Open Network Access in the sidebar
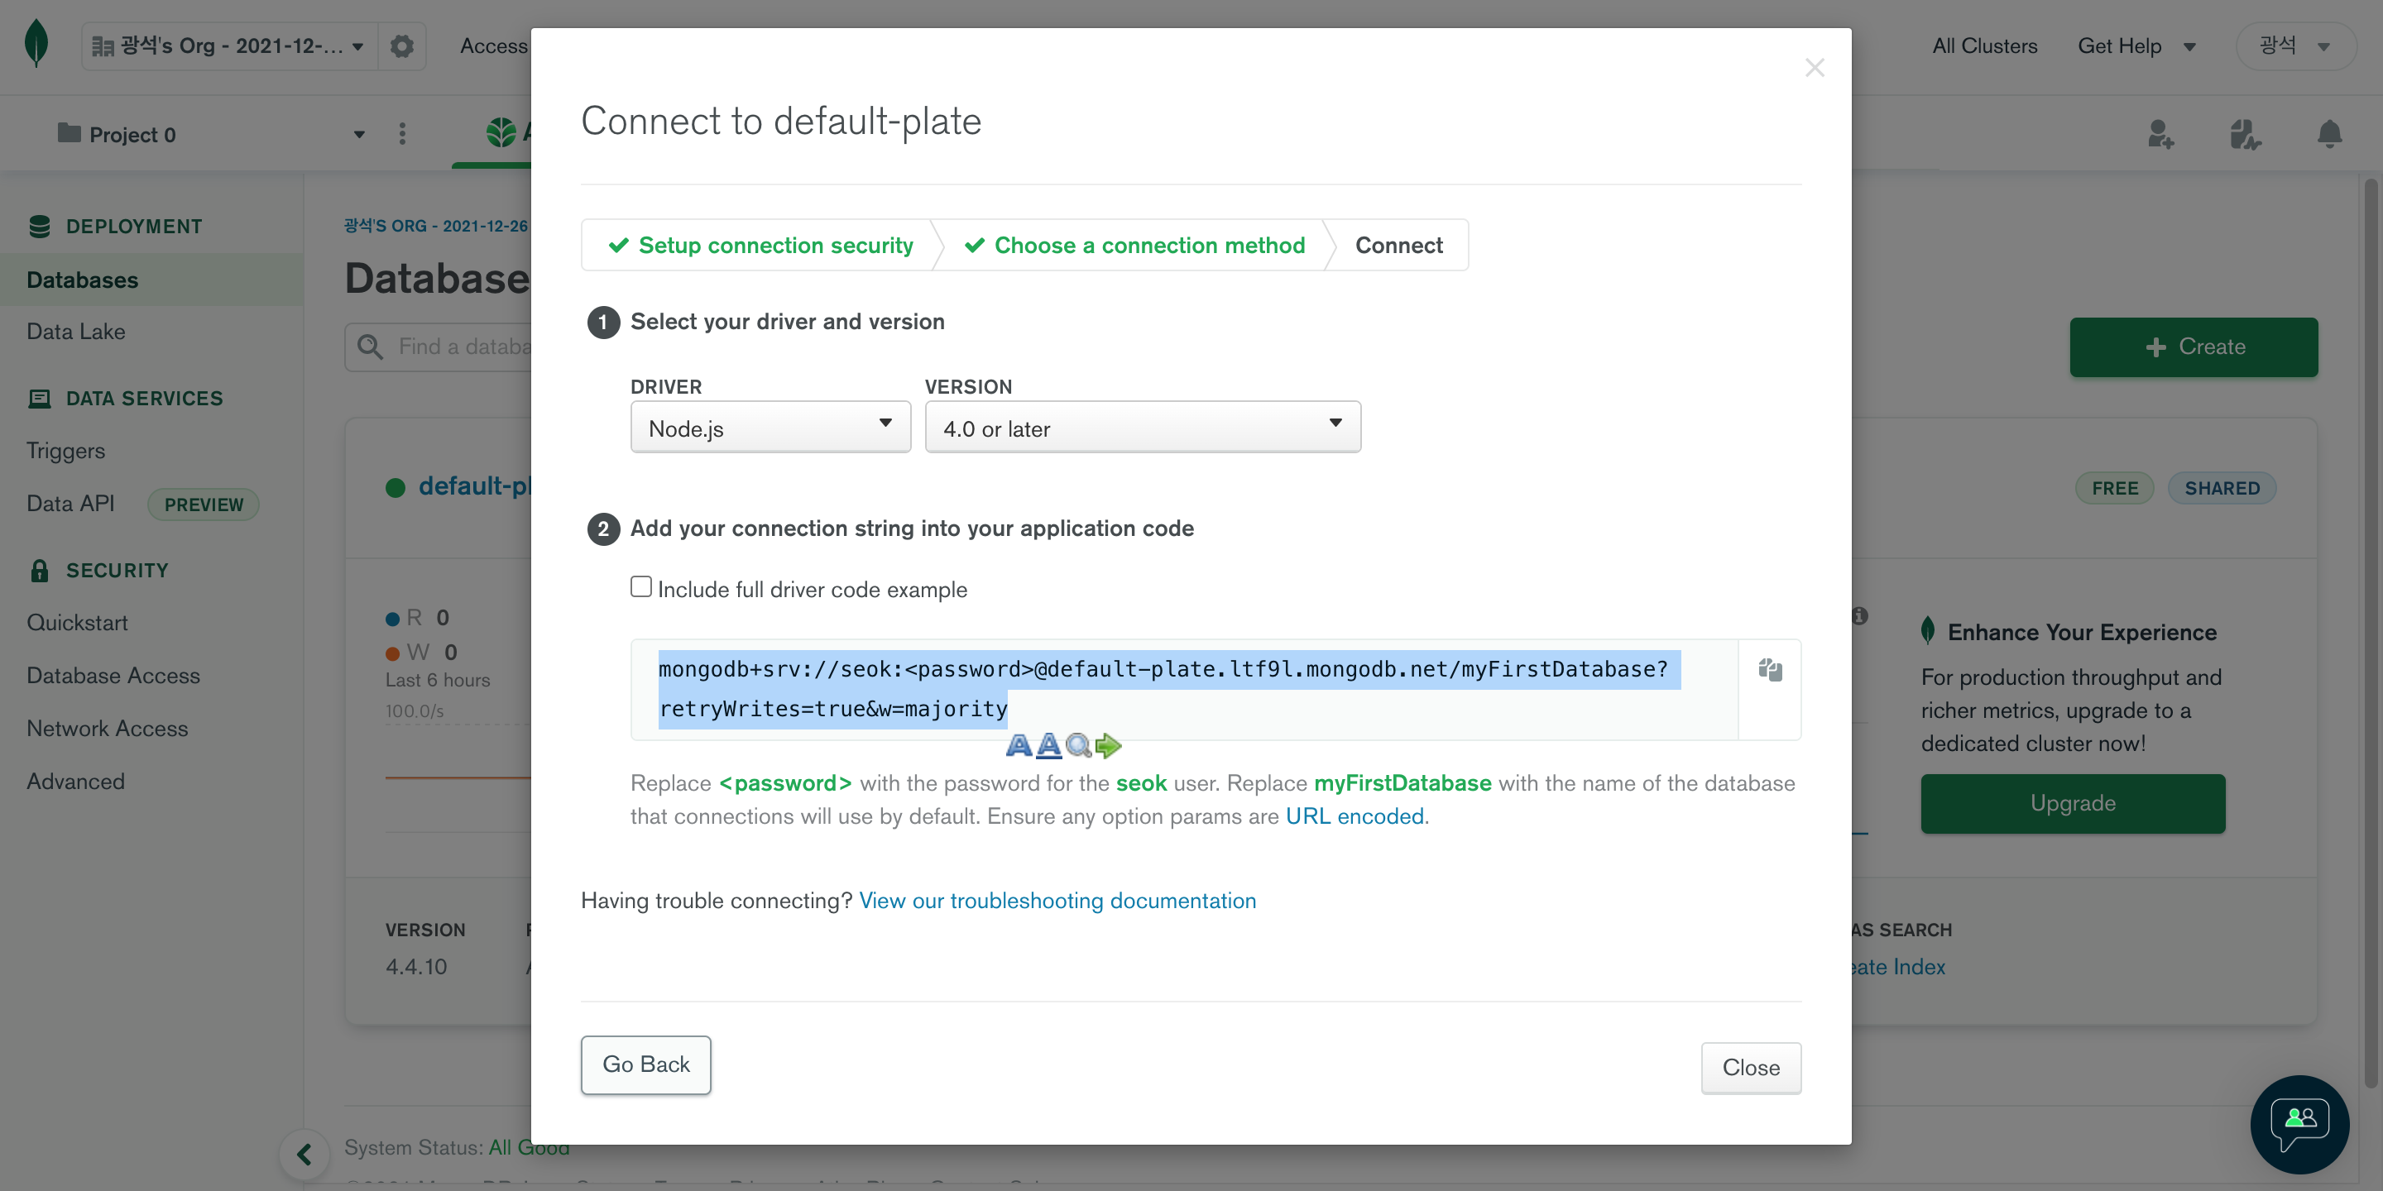 point(108,729)
